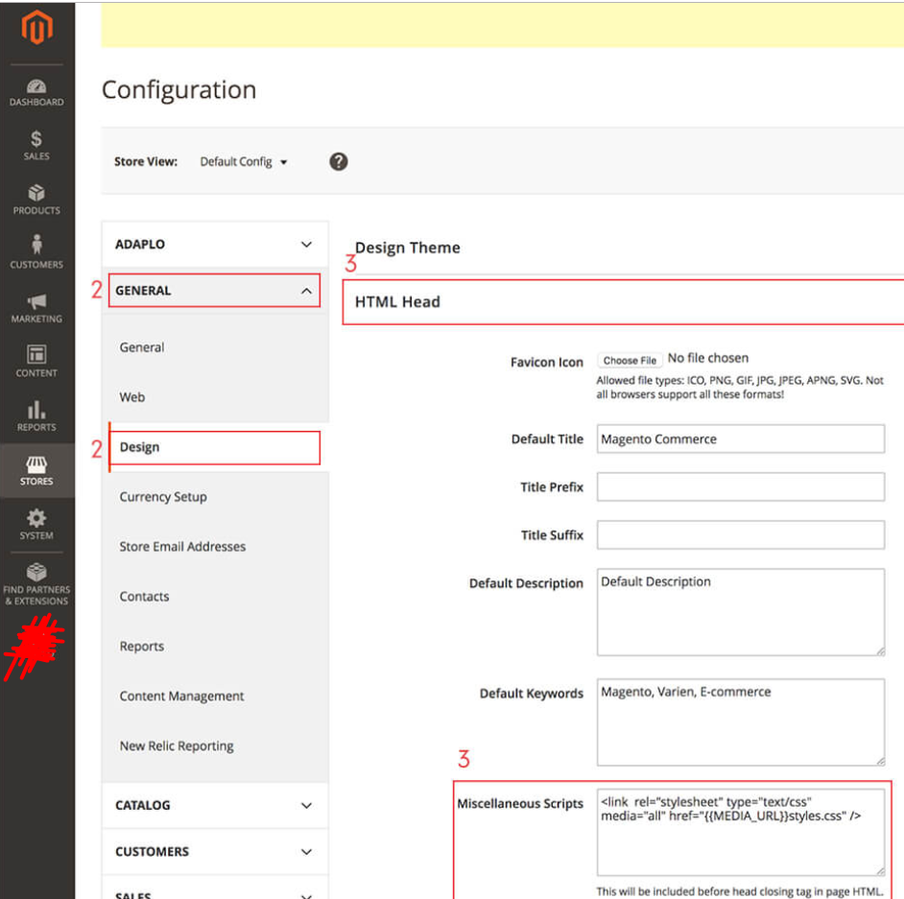
Task: Select the Web sub-tab
Action: (x=132, y=397)
